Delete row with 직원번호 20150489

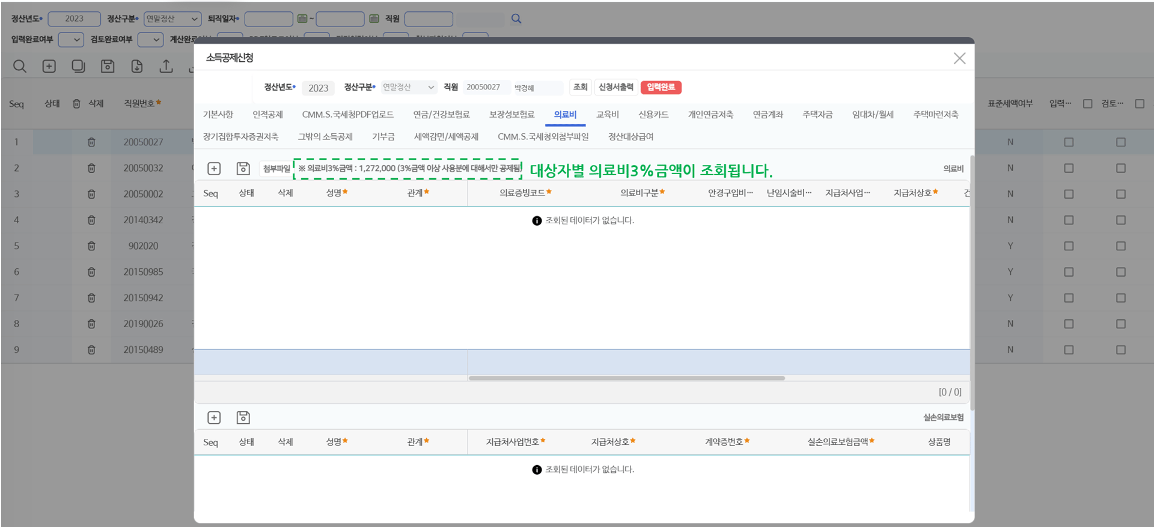point(91,350)
